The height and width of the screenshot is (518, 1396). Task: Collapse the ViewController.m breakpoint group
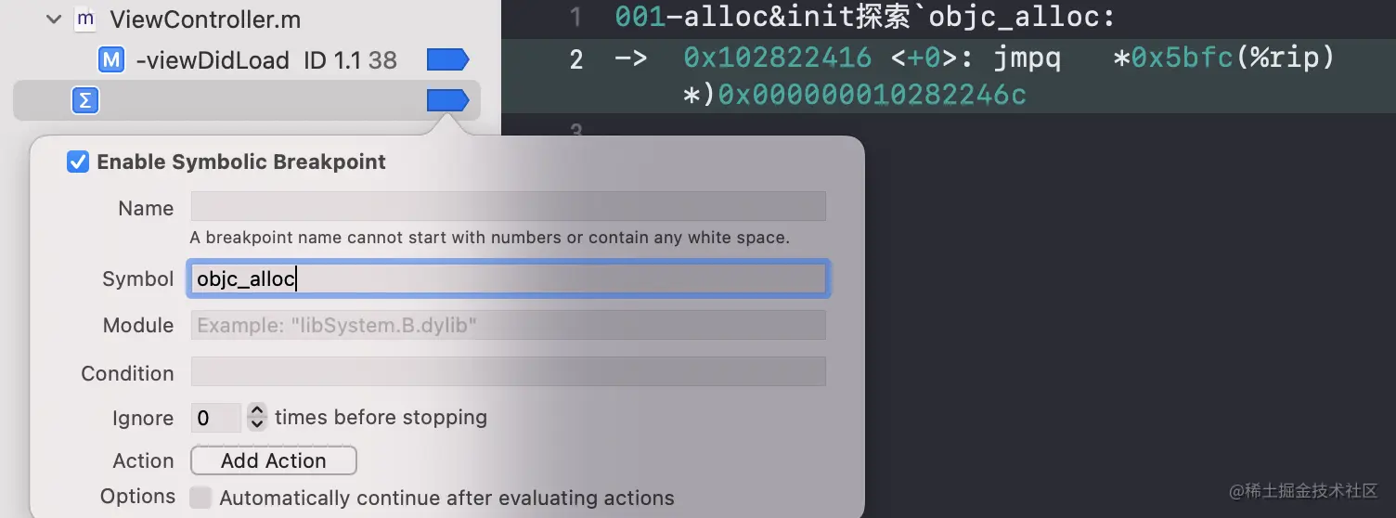53,19
